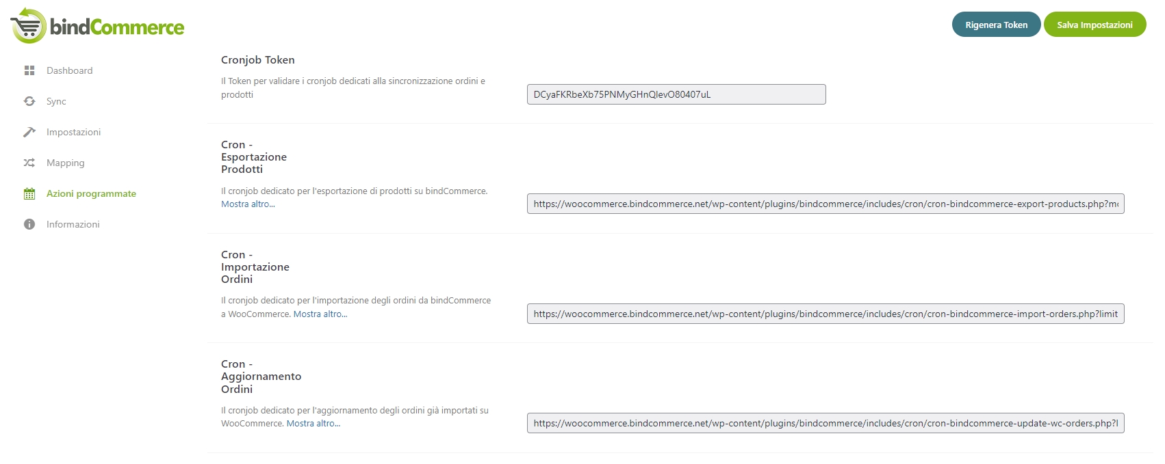Click the Informazioni info icon

[29, 224]
